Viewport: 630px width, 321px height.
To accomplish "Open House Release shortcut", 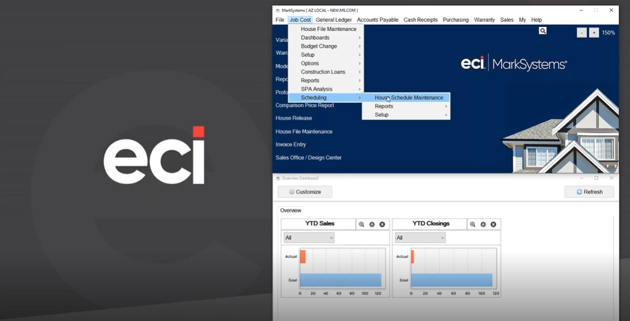I will [294, 118].
